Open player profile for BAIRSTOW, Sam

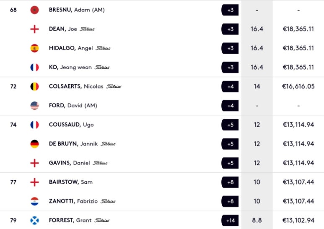(71, 182)
